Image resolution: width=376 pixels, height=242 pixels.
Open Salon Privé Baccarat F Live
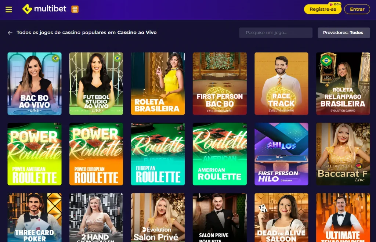point(343,154)
